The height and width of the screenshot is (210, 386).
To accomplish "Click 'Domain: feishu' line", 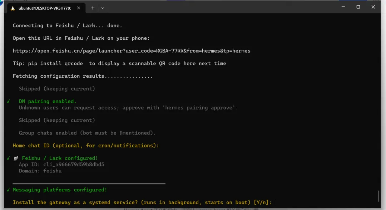I will click(x=40, y=171).
